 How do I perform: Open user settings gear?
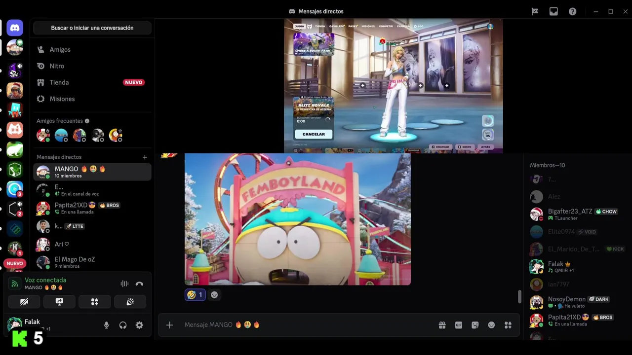[x=139, y=325]
